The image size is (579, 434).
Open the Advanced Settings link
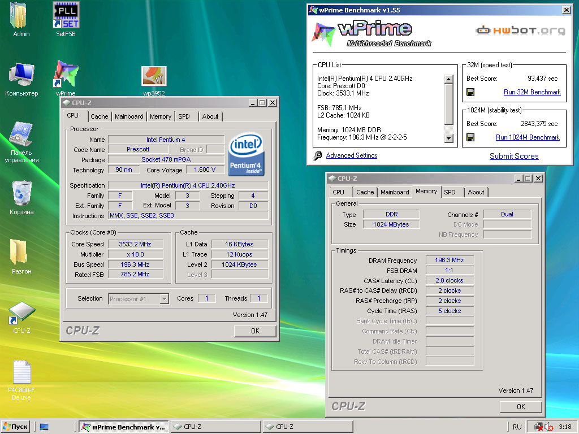(352, 155)
